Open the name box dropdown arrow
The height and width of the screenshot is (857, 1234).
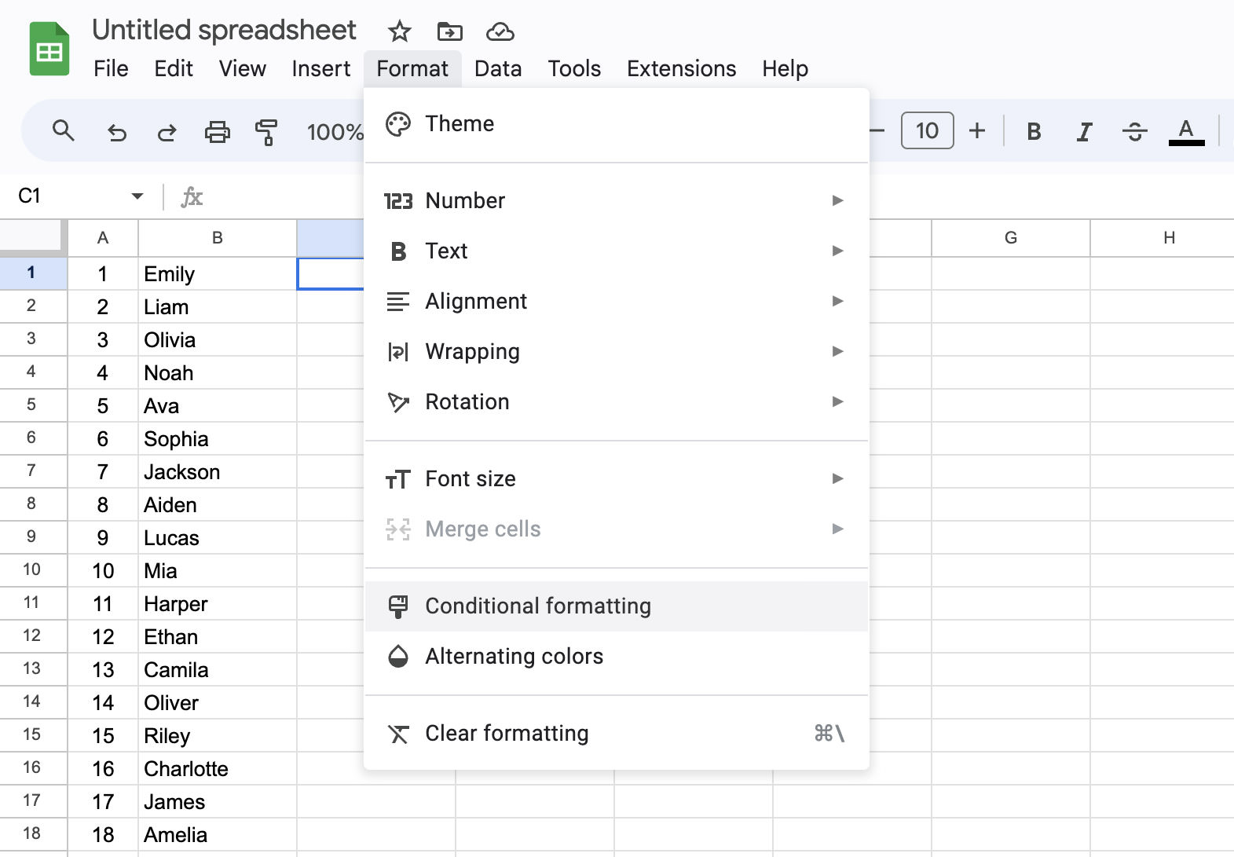pyautogui.click(x=137, y=196)
